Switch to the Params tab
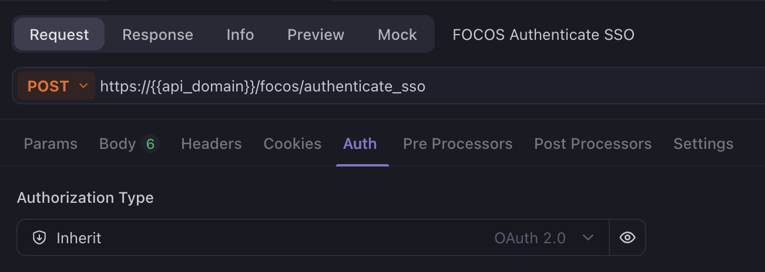This screenshot has height=272, width=765. (51, 144)
